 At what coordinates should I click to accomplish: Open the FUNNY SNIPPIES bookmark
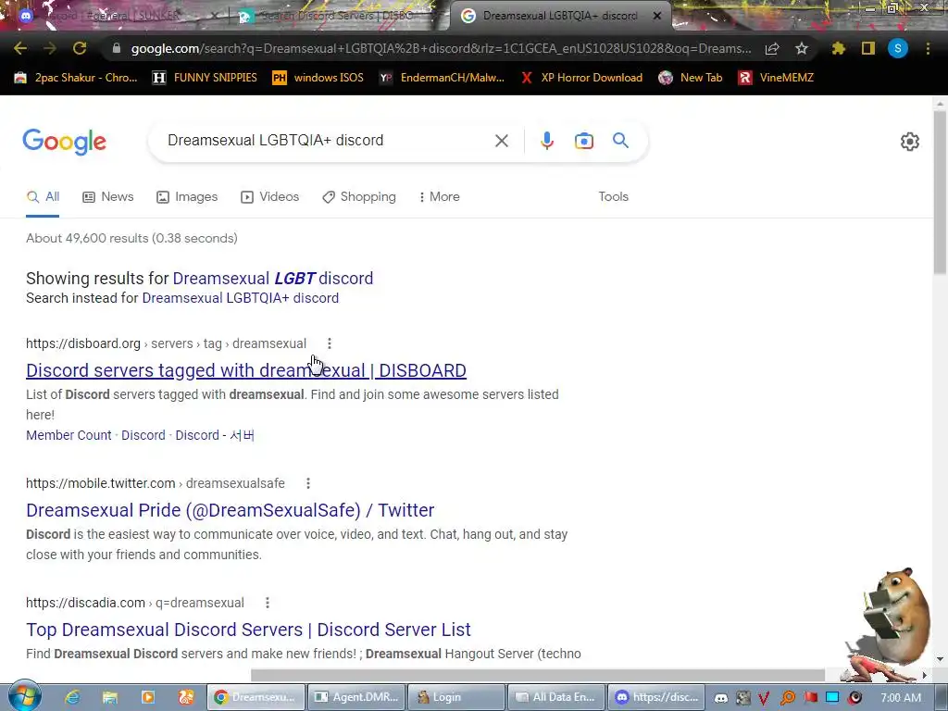pyautogui.click(x=205, y=78)
